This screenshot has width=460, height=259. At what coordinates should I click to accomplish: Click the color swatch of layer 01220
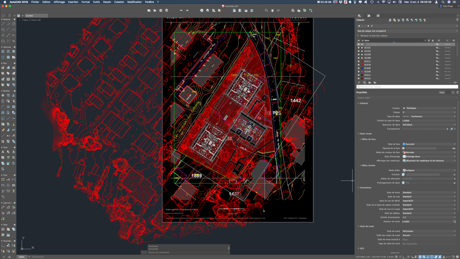(x=362, y=68)
